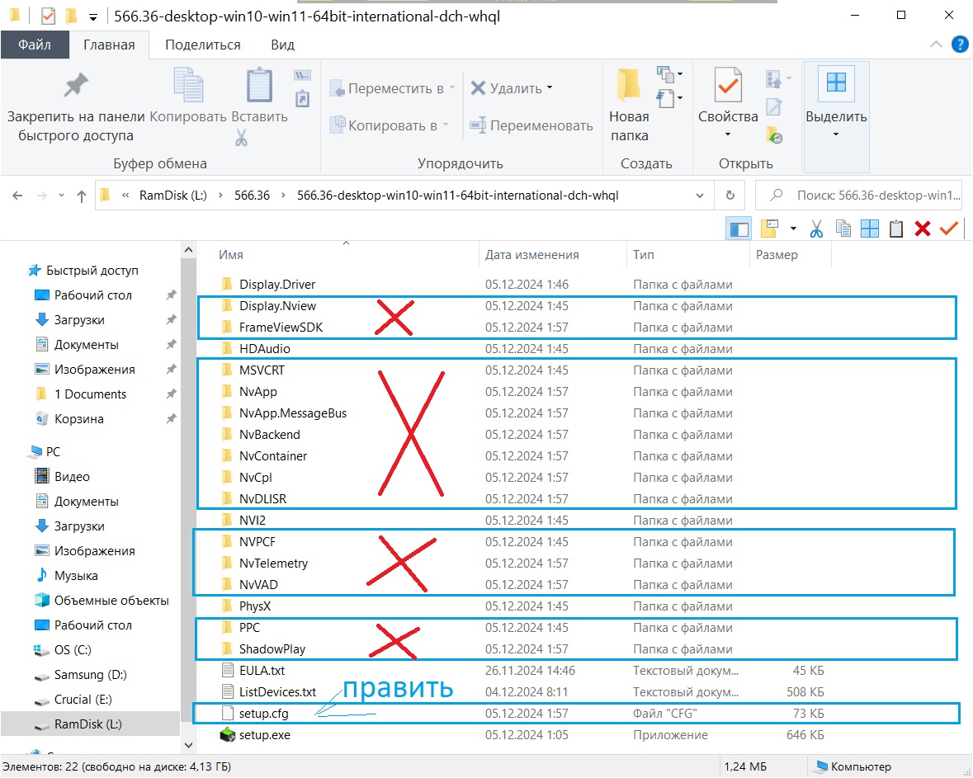Click the orange checkmark Properties toolbar icon
The image size is (973, 778).
click(949, 229)
